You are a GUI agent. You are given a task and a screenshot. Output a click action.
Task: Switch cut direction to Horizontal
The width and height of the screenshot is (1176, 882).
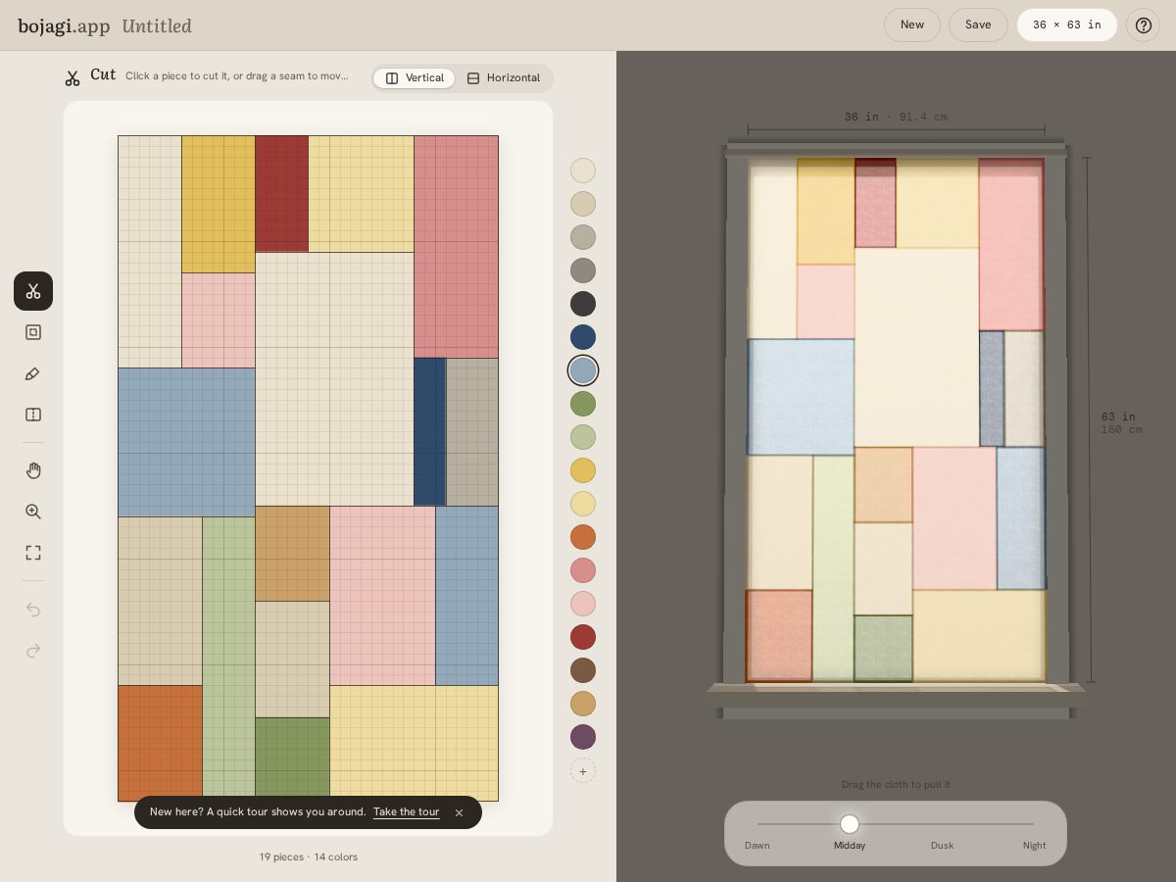[x=504, y=78]
